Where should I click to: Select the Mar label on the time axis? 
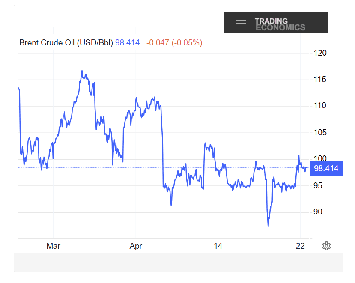pos(53,246)
